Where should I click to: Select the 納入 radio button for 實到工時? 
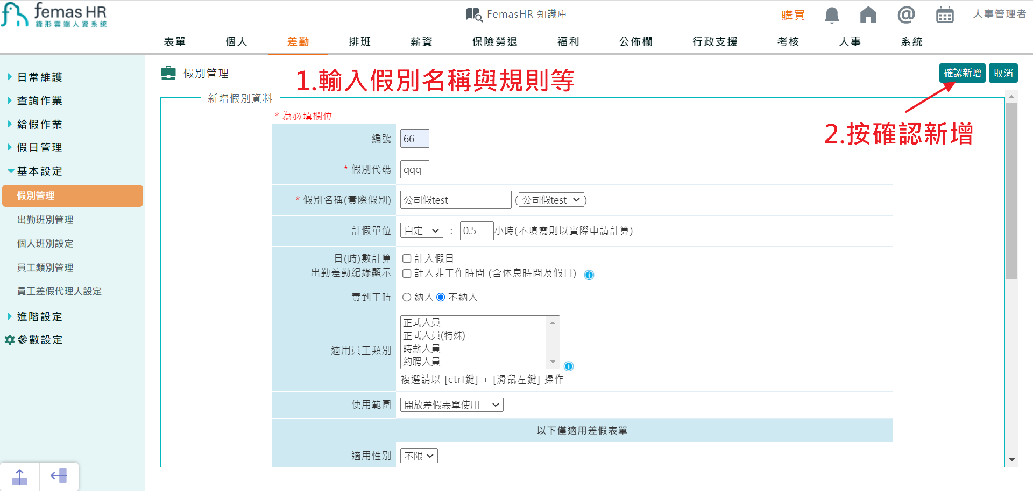coord(406,297)
